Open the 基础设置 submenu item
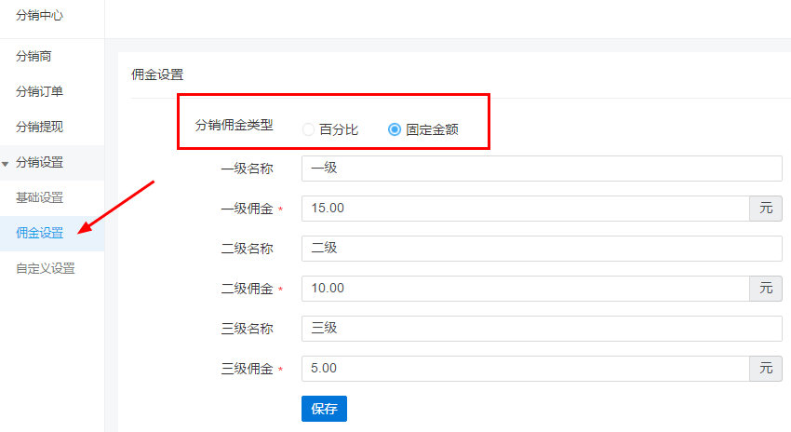Screen dimensions: 791x432 [39, 197]
